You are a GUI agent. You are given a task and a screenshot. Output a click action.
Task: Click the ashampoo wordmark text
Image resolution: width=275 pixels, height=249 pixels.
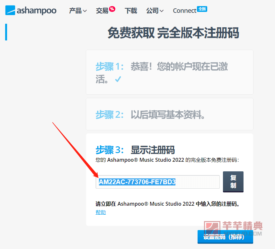pos(37,11)
